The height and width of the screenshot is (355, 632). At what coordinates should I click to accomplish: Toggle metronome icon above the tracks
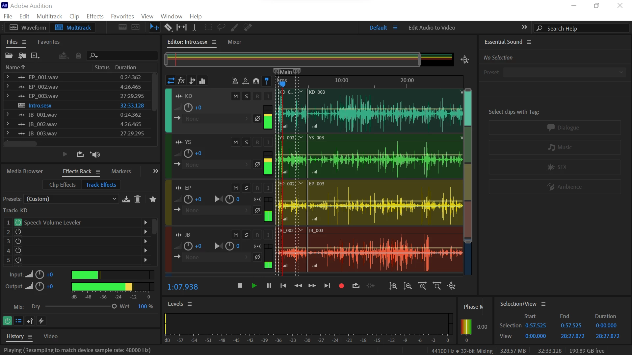(x=235, y=81)
